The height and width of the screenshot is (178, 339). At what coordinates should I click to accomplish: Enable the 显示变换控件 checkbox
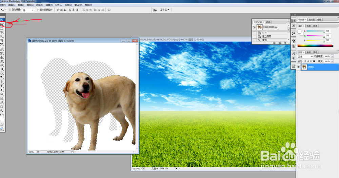pos(38,10)
